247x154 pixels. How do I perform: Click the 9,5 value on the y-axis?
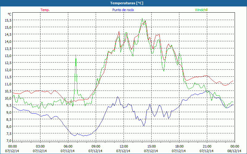point(9,105)
